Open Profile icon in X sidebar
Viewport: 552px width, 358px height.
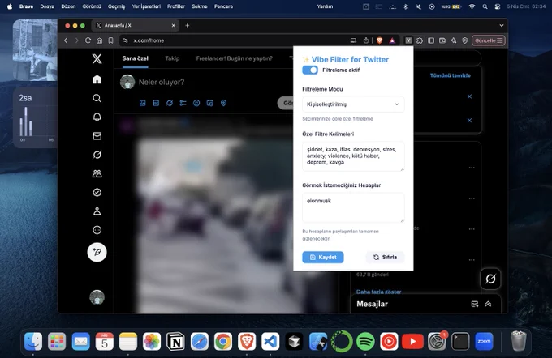(x=97, y=211)
